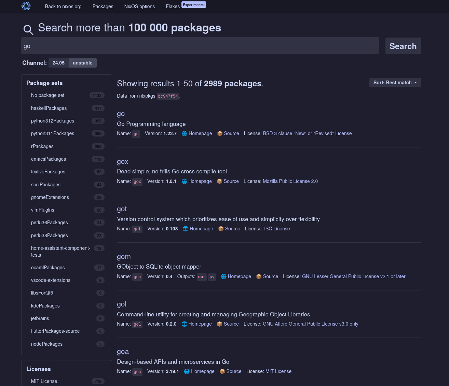
Task: Open the Flakes experimental tab
Action: pos(173,6)
